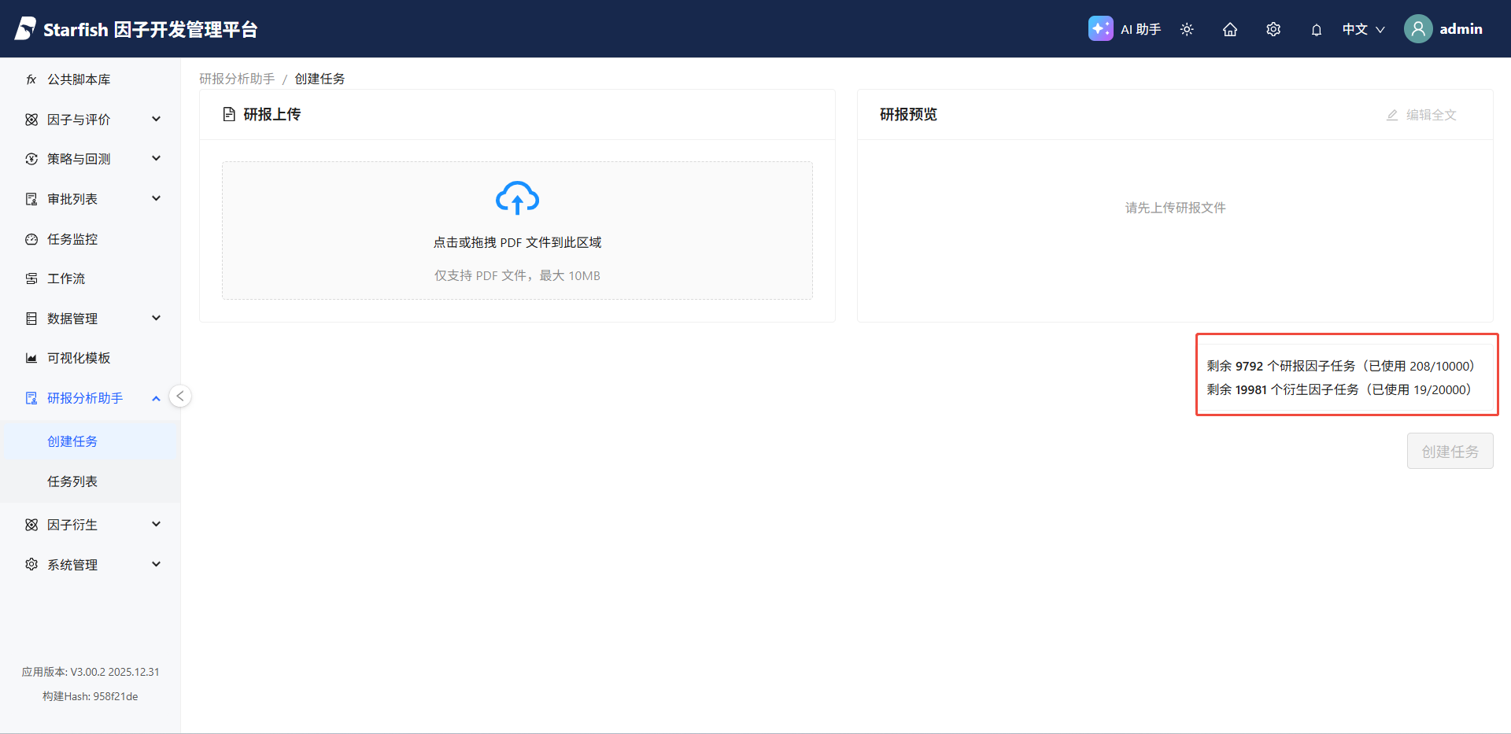Click the AI 助手 sparkle icon
The image size is (1511, 734).
[1100, 29]
